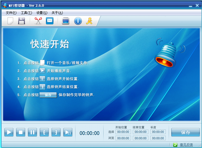This screenshot has height=148, width=202.
Task: Mark ringtone start with left bracket button
Action: coord(44,132)
